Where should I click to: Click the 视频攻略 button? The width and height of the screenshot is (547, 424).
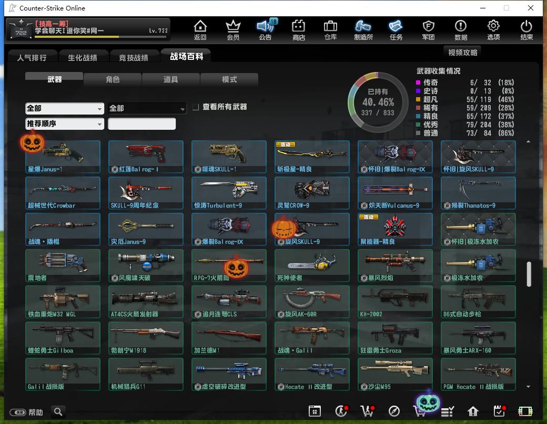click(462, 52)
